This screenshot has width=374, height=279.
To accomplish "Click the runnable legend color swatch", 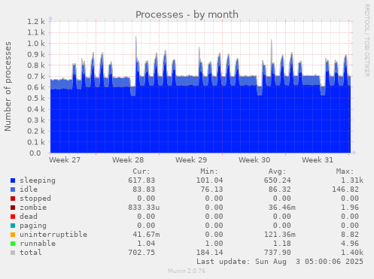I will click(13, 244).
